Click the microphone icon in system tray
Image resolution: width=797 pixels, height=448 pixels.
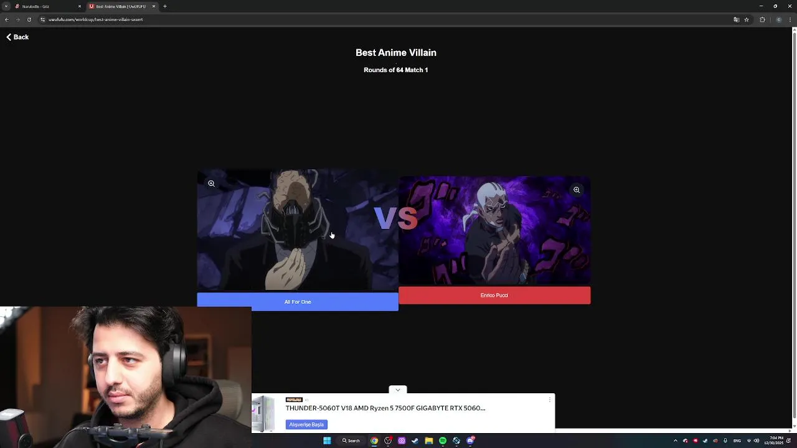click(x=725, y=441)
